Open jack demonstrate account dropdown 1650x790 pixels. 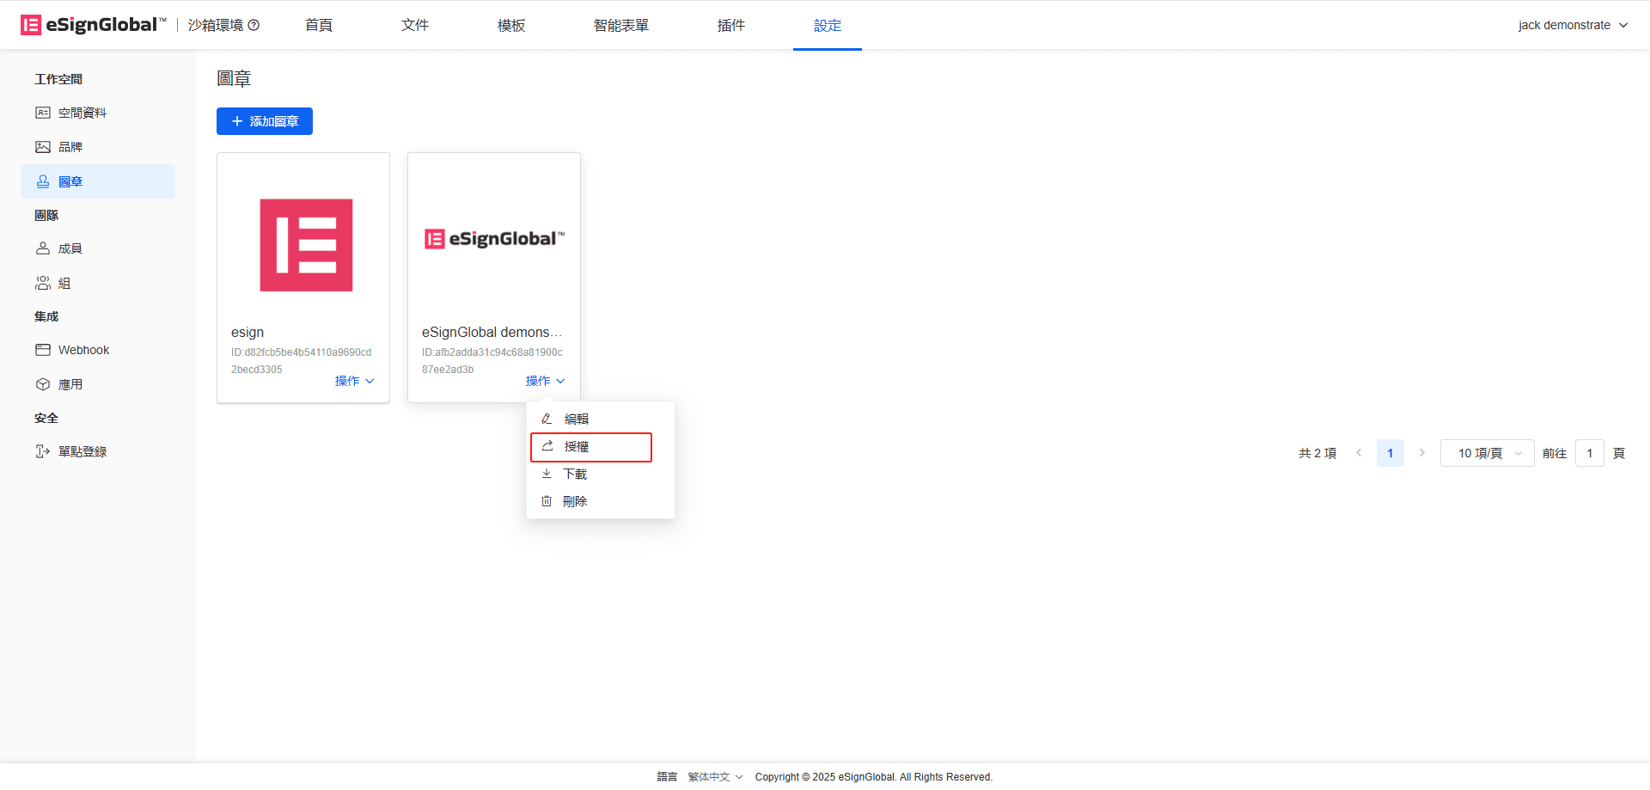click(1573, 25)
